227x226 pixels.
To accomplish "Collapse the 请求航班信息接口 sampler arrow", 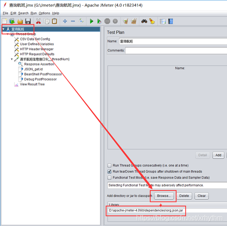I will 12,59.
